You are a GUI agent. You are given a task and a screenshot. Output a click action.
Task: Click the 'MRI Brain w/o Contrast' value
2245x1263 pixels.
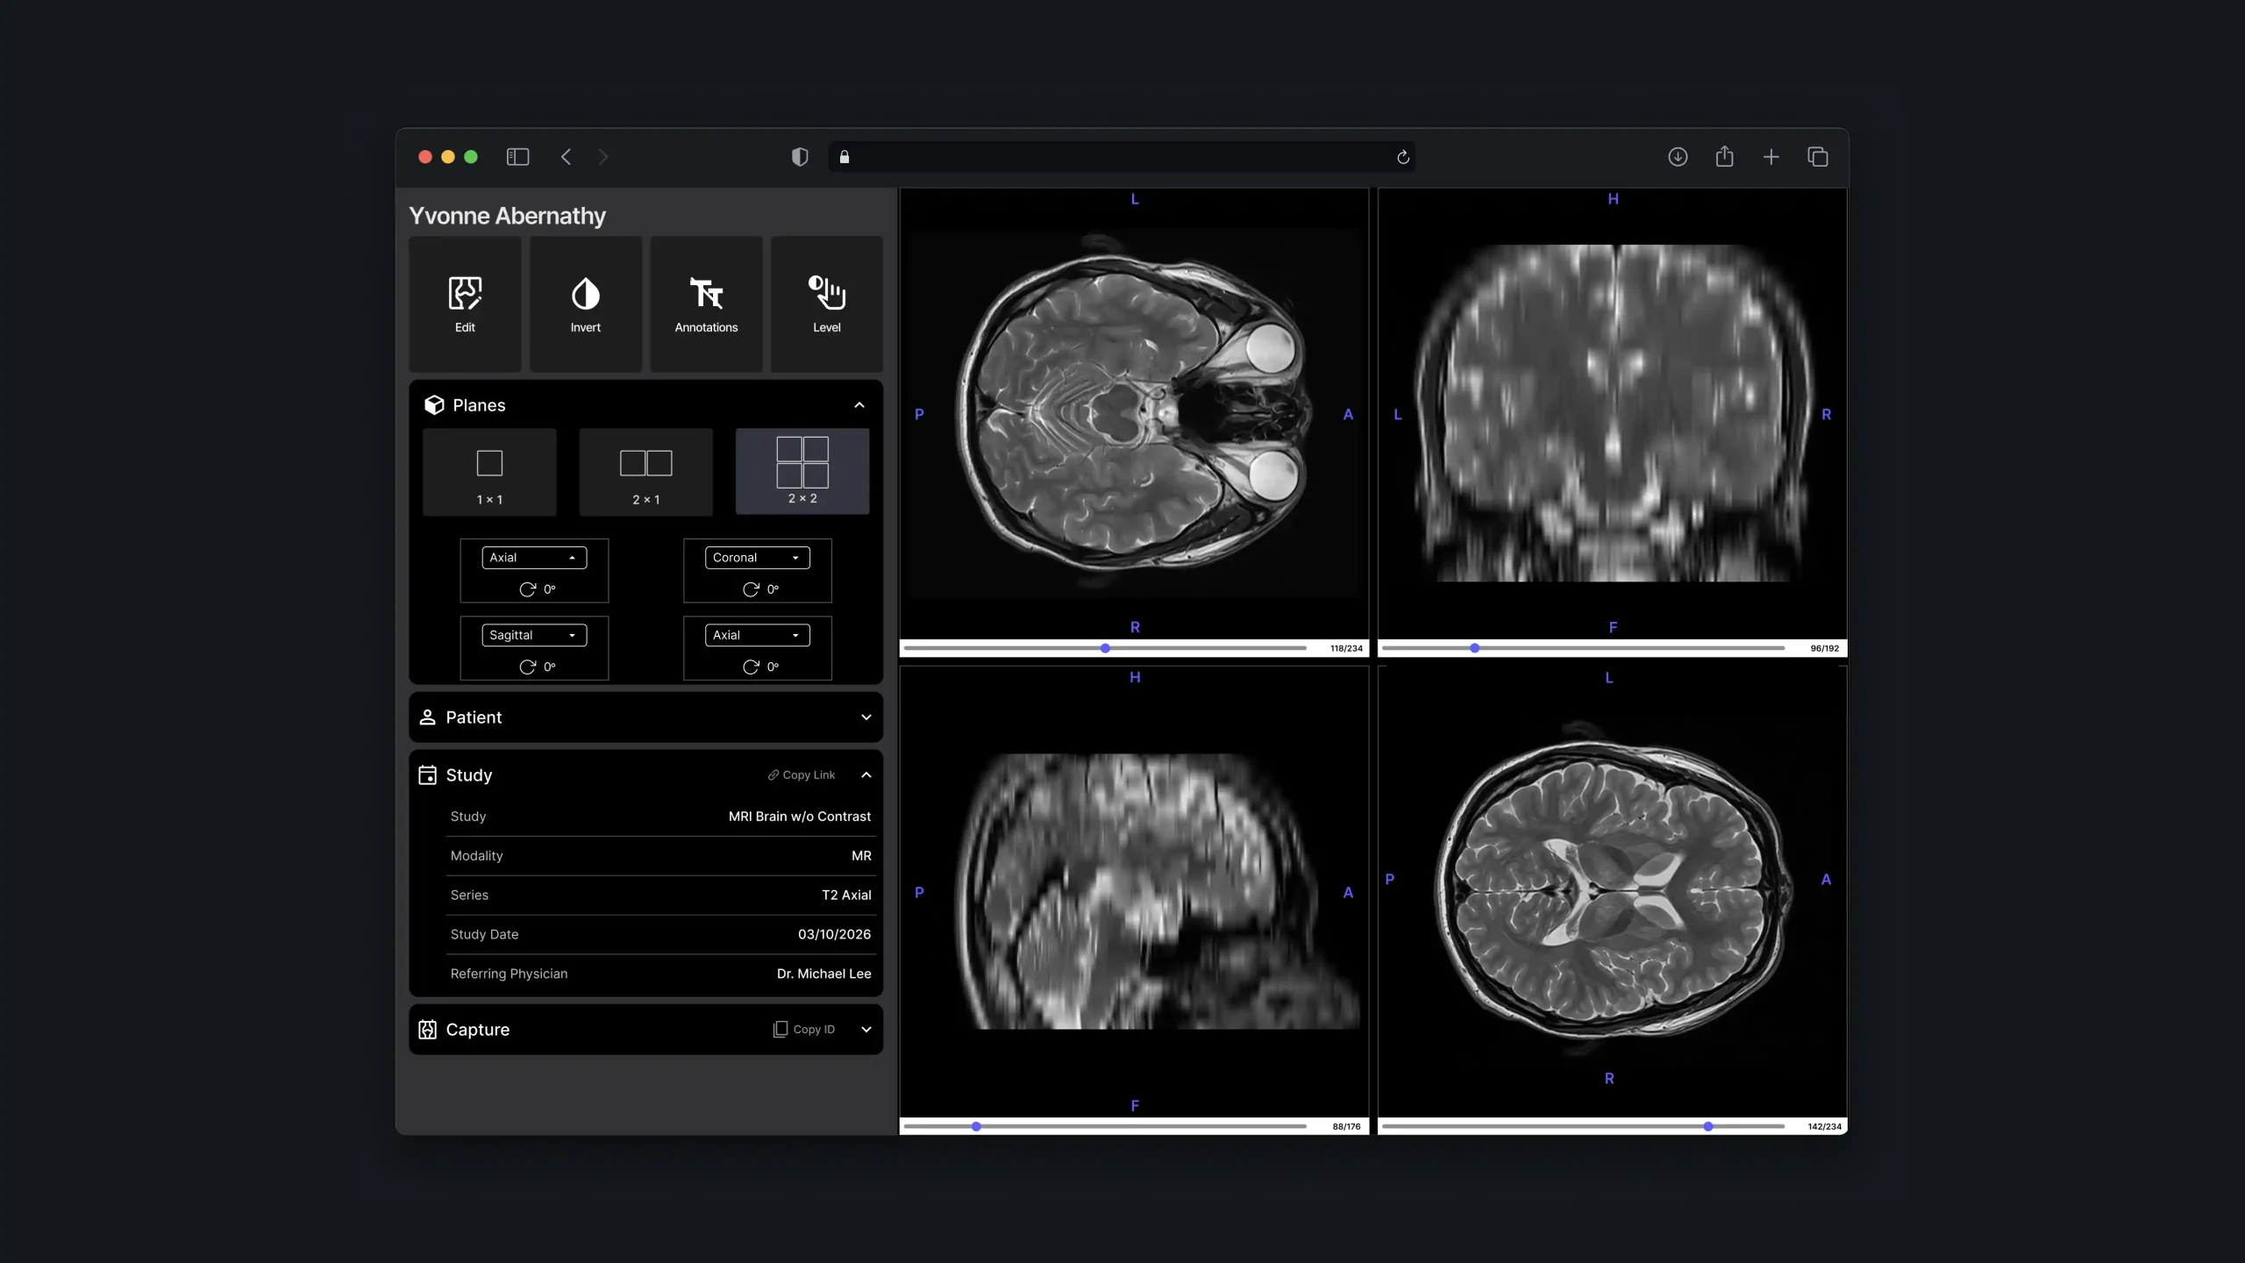[x=800, y=817]
